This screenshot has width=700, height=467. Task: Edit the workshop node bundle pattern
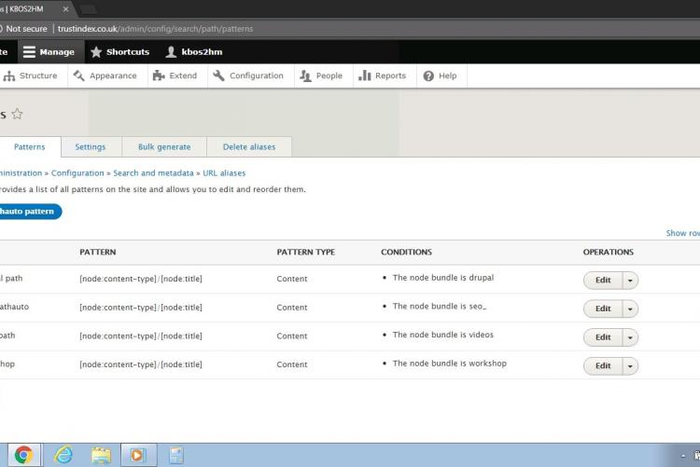[603, 365]
